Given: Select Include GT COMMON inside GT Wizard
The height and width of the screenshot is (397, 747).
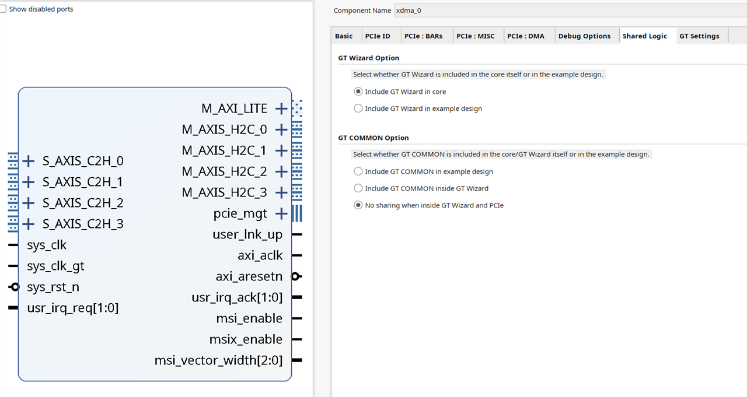Looking at the screenshot, I should (358, 188).
